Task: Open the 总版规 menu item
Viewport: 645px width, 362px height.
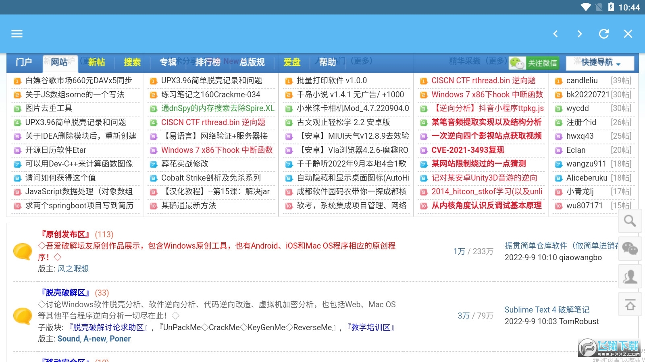Action: click(x=252, y=62)
